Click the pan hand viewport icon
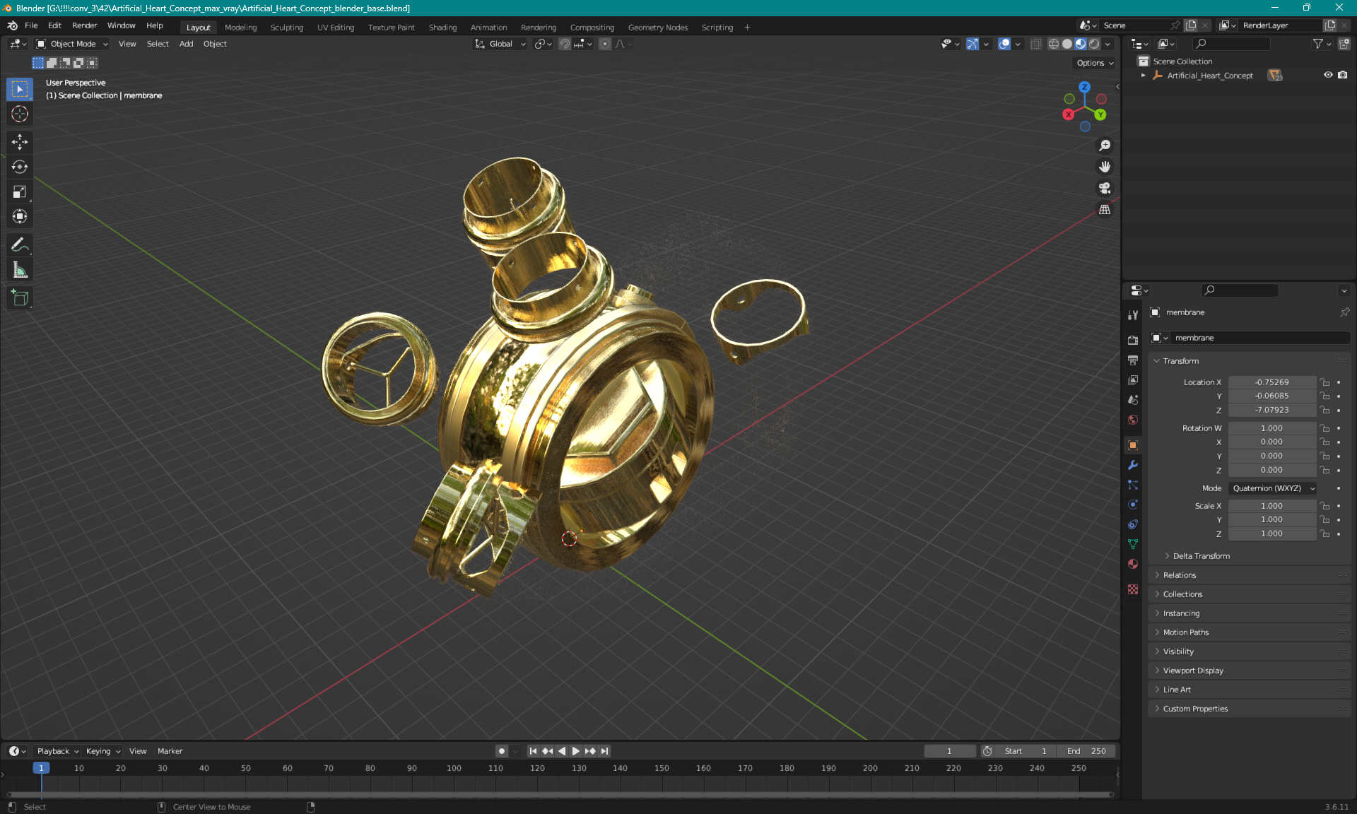 [1105, 167]
